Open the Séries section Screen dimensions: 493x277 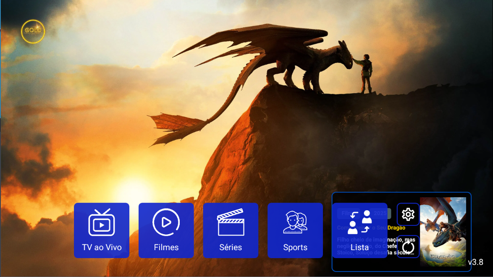(231, 230)
